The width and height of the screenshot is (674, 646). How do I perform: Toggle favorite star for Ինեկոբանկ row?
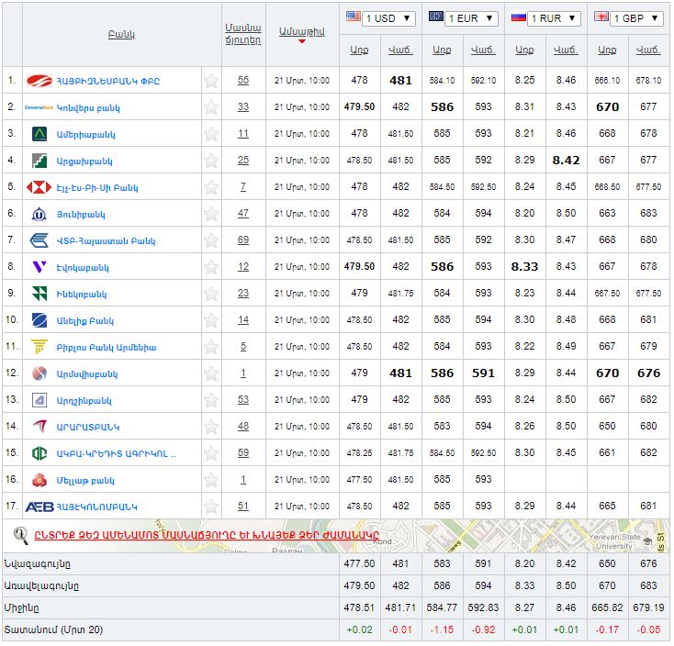coord(211,294)
